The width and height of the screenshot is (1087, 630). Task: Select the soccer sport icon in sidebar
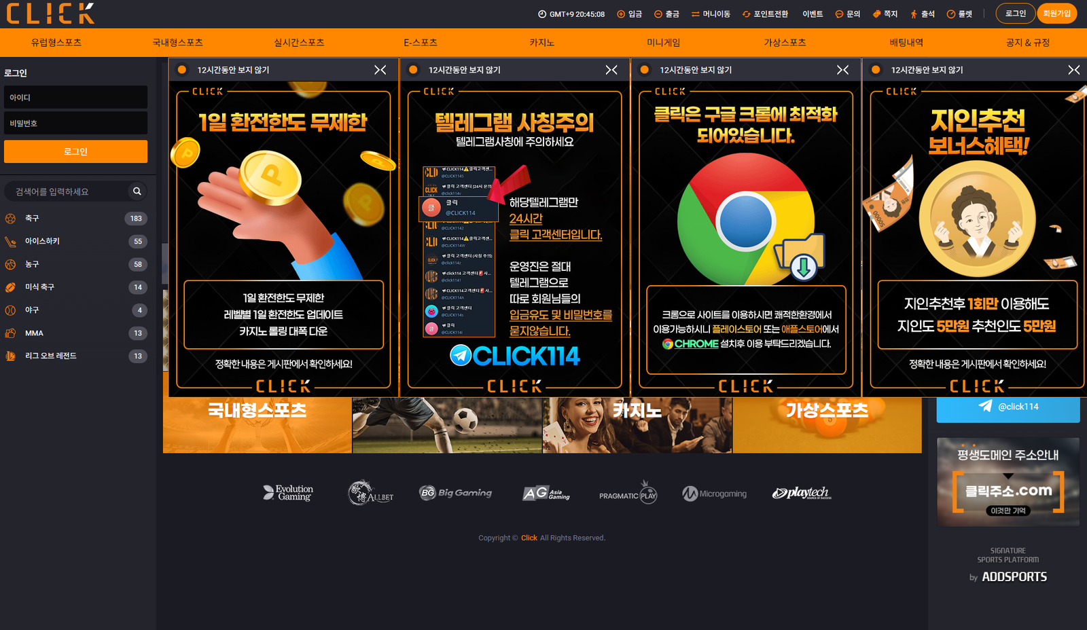click(10, 219)
